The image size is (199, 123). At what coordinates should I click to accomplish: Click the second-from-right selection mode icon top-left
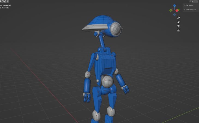point(6,1)
